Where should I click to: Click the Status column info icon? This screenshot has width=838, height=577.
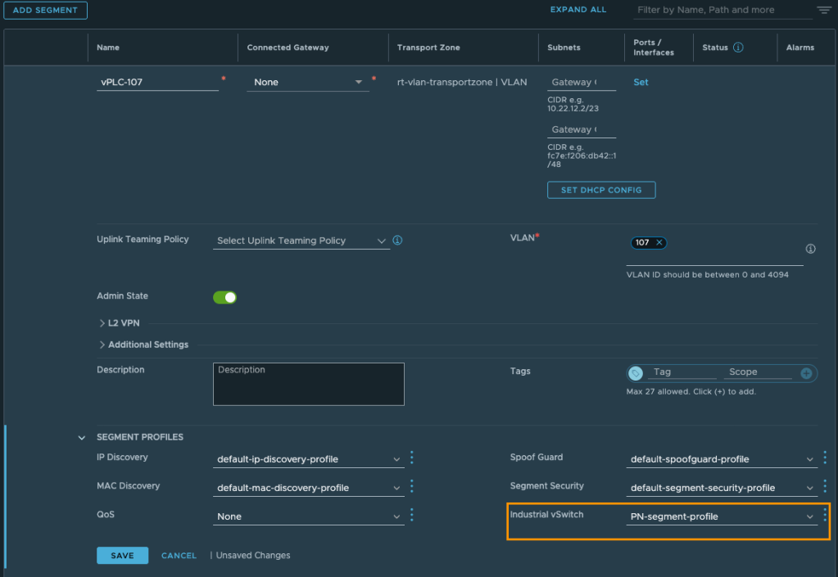click(x=738, y=47)
